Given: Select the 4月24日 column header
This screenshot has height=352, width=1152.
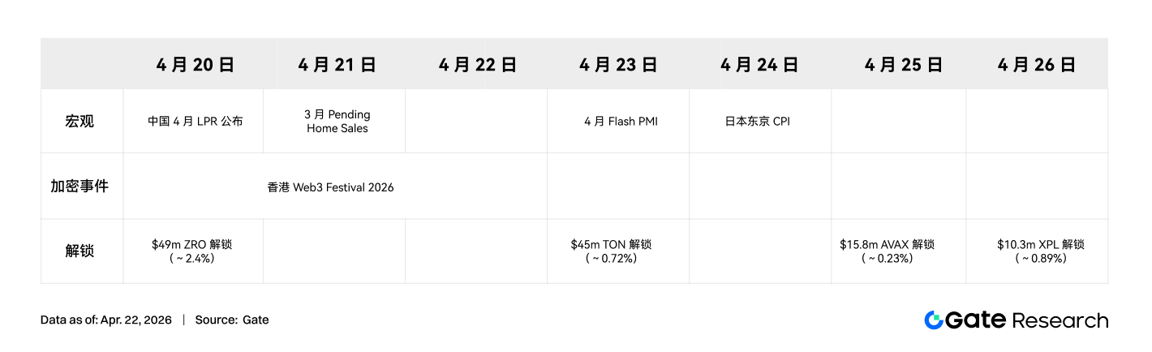Looking at the screenshot, I should [759, 65].
